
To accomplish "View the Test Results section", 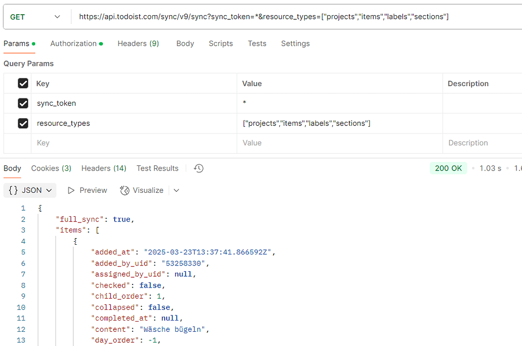I will pos(158,168).
